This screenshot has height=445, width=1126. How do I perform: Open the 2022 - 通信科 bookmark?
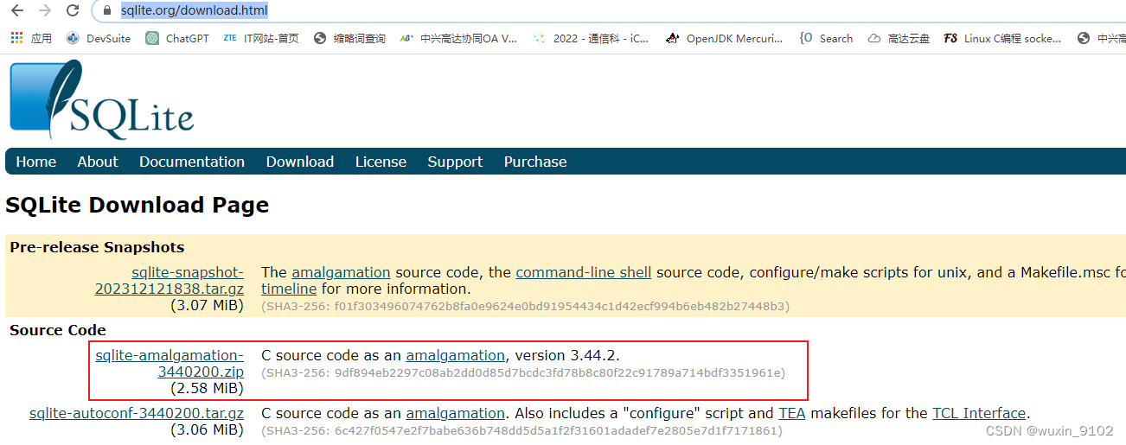(x=591, y=38)
